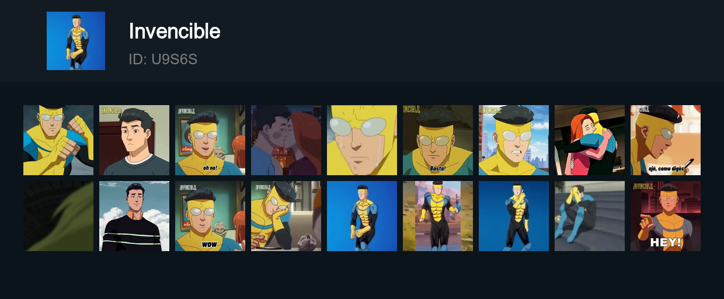Pick the sticker captioned "ajá, como digas"

click(666, 140)
